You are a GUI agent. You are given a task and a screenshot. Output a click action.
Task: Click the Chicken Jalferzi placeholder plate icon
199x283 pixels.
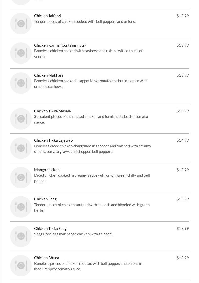[21, 24]
